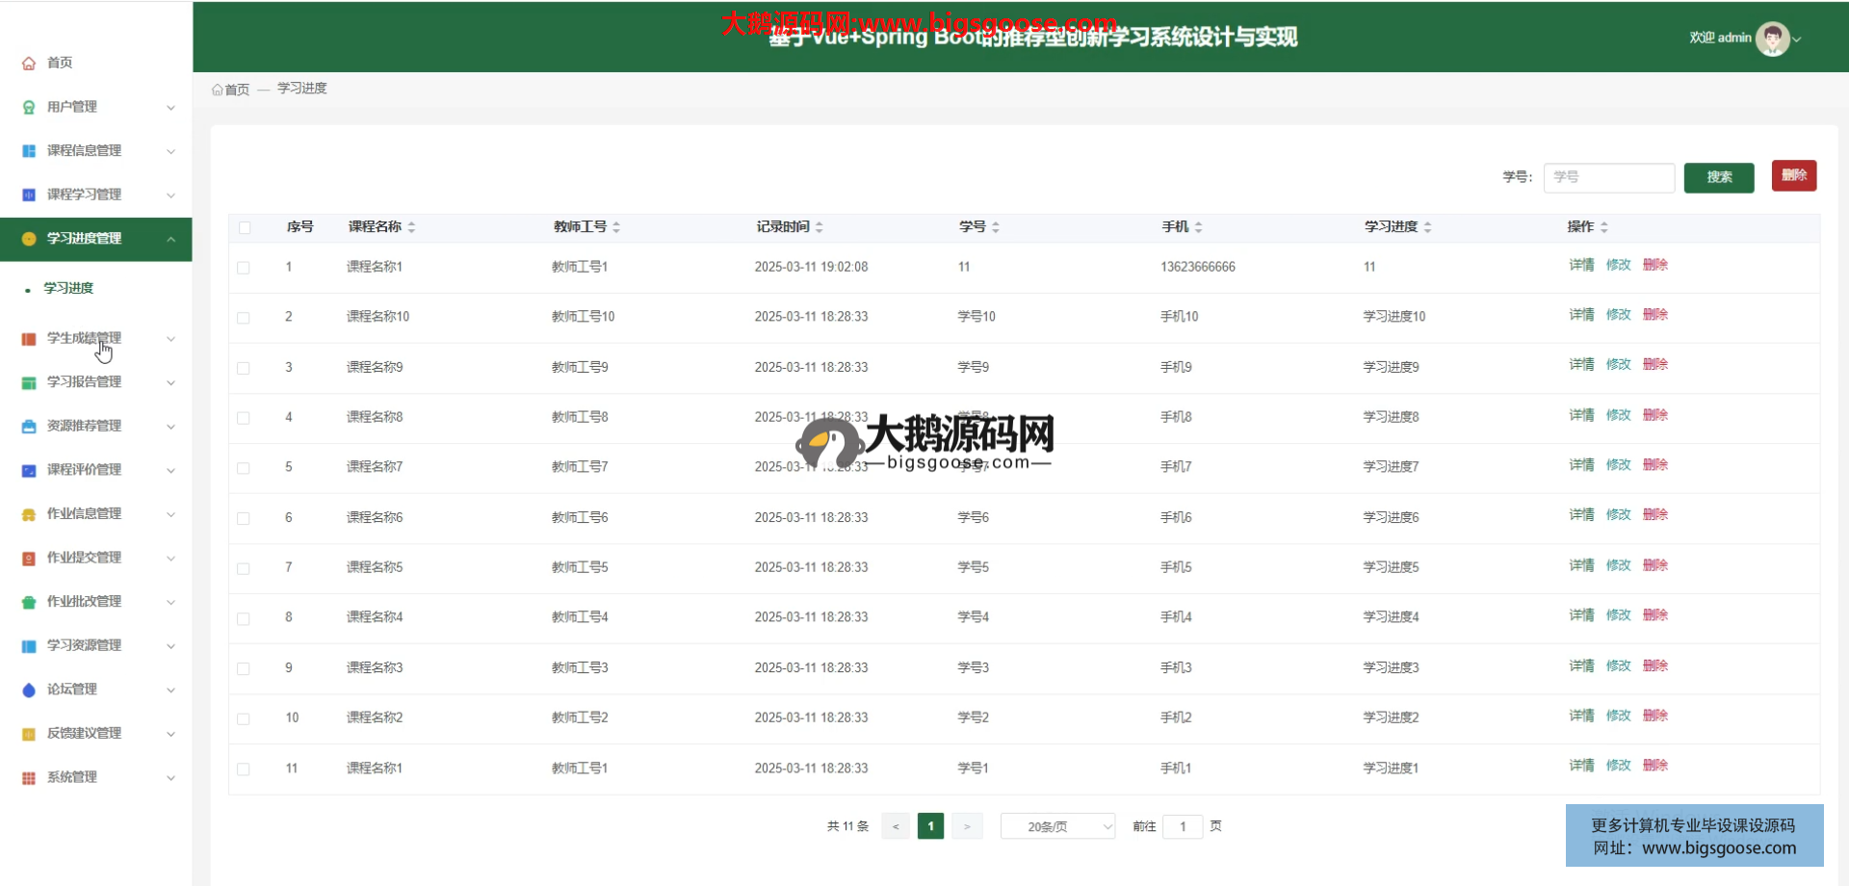Sort by 学习进度 column header arrows

point(1427,227)
